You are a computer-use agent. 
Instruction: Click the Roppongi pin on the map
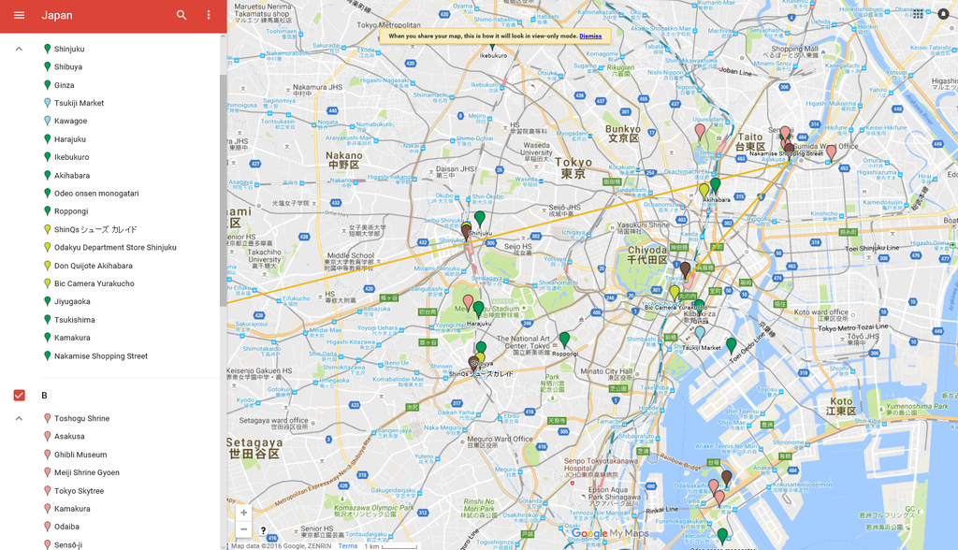564,339
